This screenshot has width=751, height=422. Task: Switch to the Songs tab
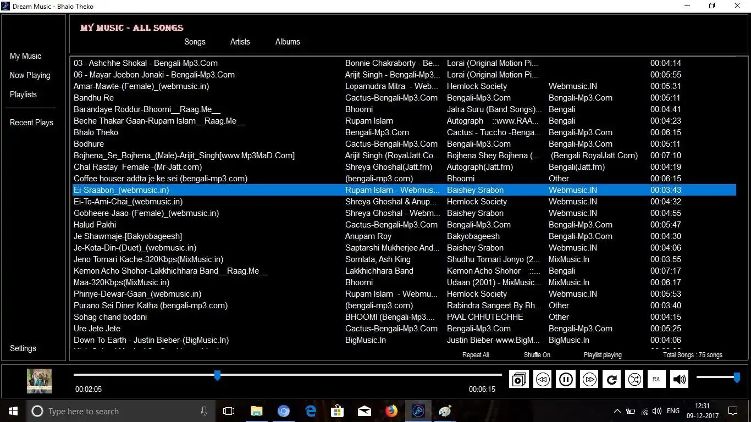pos(195,42)
